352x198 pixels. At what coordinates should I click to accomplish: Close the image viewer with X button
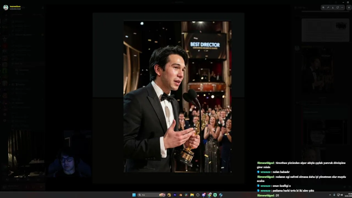[349, 8]
